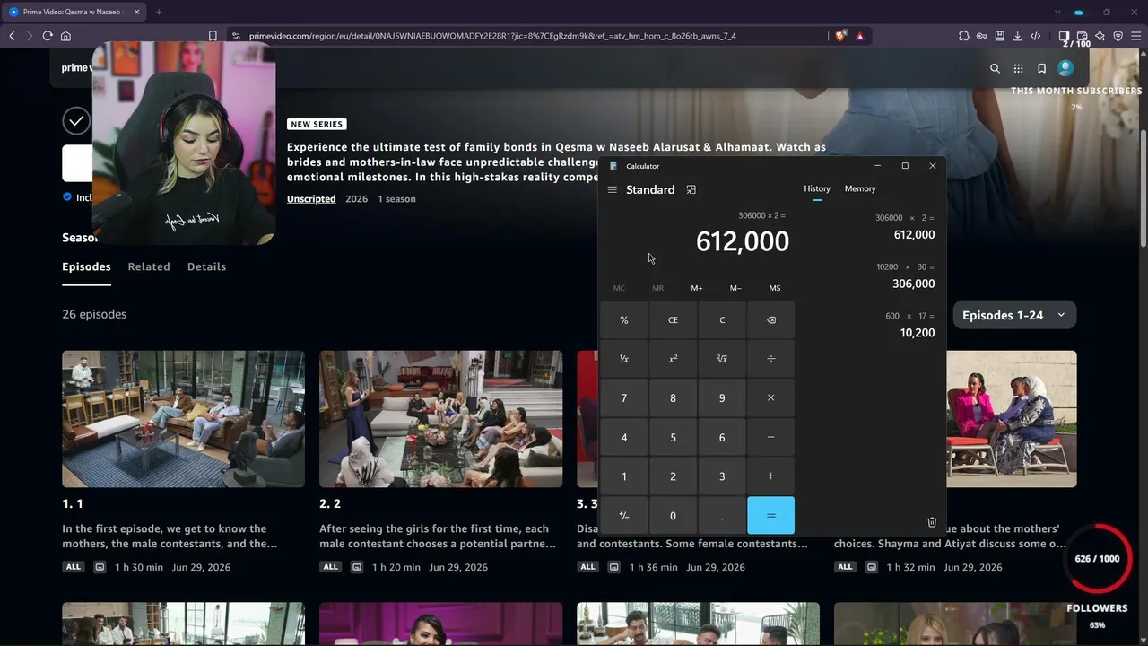Toggle the browser sidebar panel icon

(1065, 36)
